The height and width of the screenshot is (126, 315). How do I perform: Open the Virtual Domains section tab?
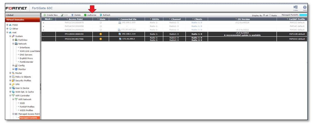coord(22,19)
